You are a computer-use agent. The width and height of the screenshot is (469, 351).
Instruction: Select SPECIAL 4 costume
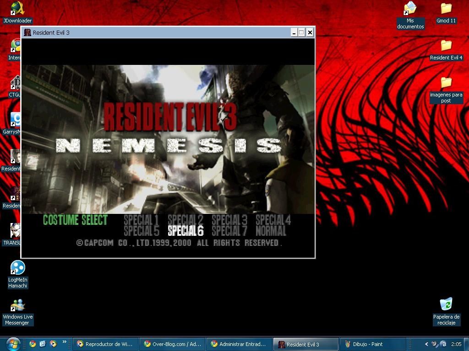coord(273,220)
